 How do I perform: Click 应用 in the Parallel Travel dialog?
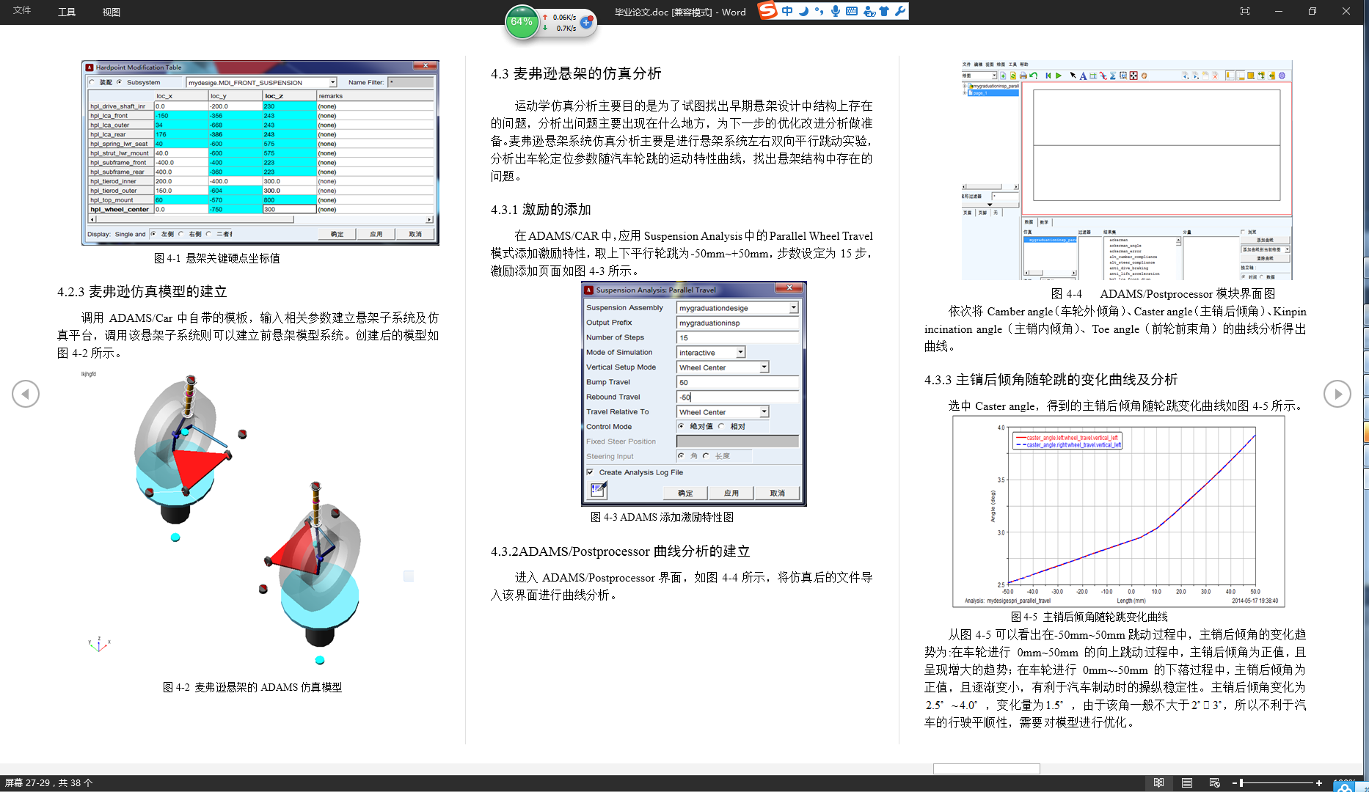tap(731, 493)
